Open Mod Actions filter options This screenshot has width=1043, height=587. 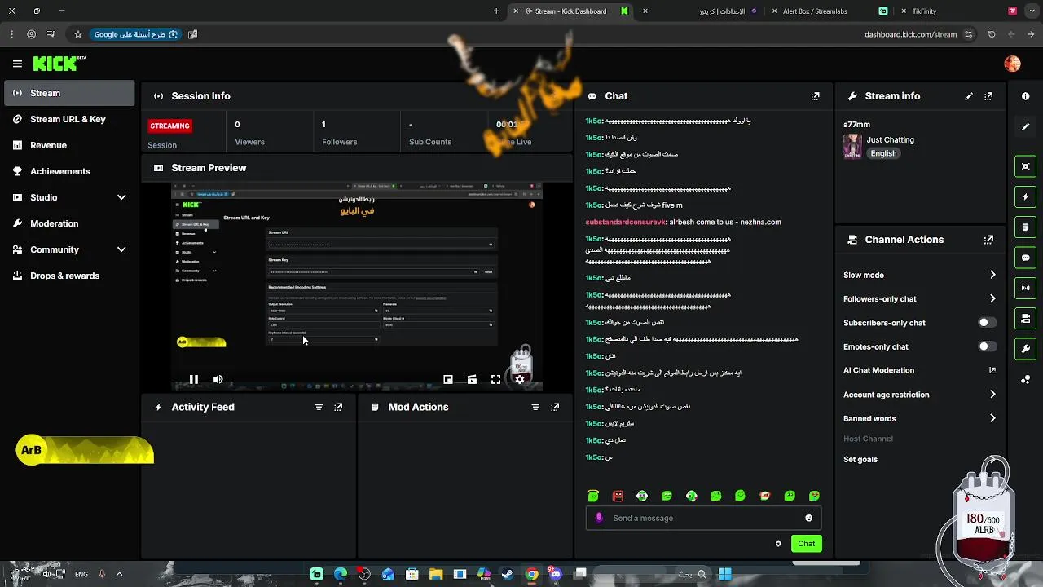(x=535, y=407)
